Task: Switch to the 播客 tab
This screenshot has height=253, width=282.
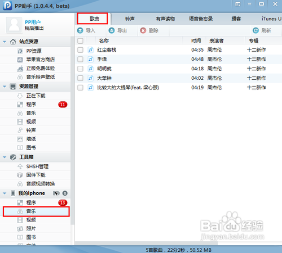Action: 236,19
